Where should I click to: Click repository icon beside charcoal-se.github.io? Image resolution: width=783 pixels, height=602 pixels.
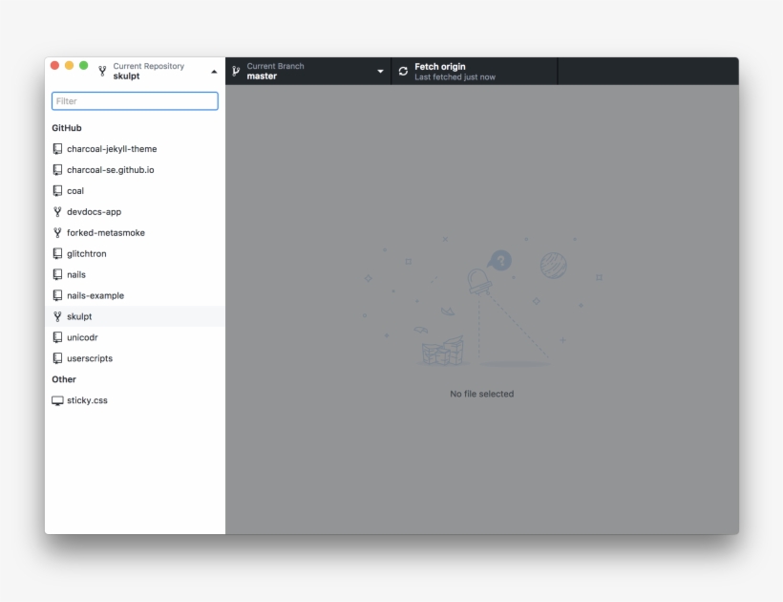tap(57, 170)
